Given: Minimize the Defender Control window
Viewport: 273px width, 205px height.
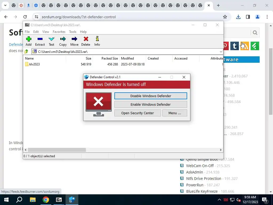Looking at the screenshot, I should coord(159,77).
